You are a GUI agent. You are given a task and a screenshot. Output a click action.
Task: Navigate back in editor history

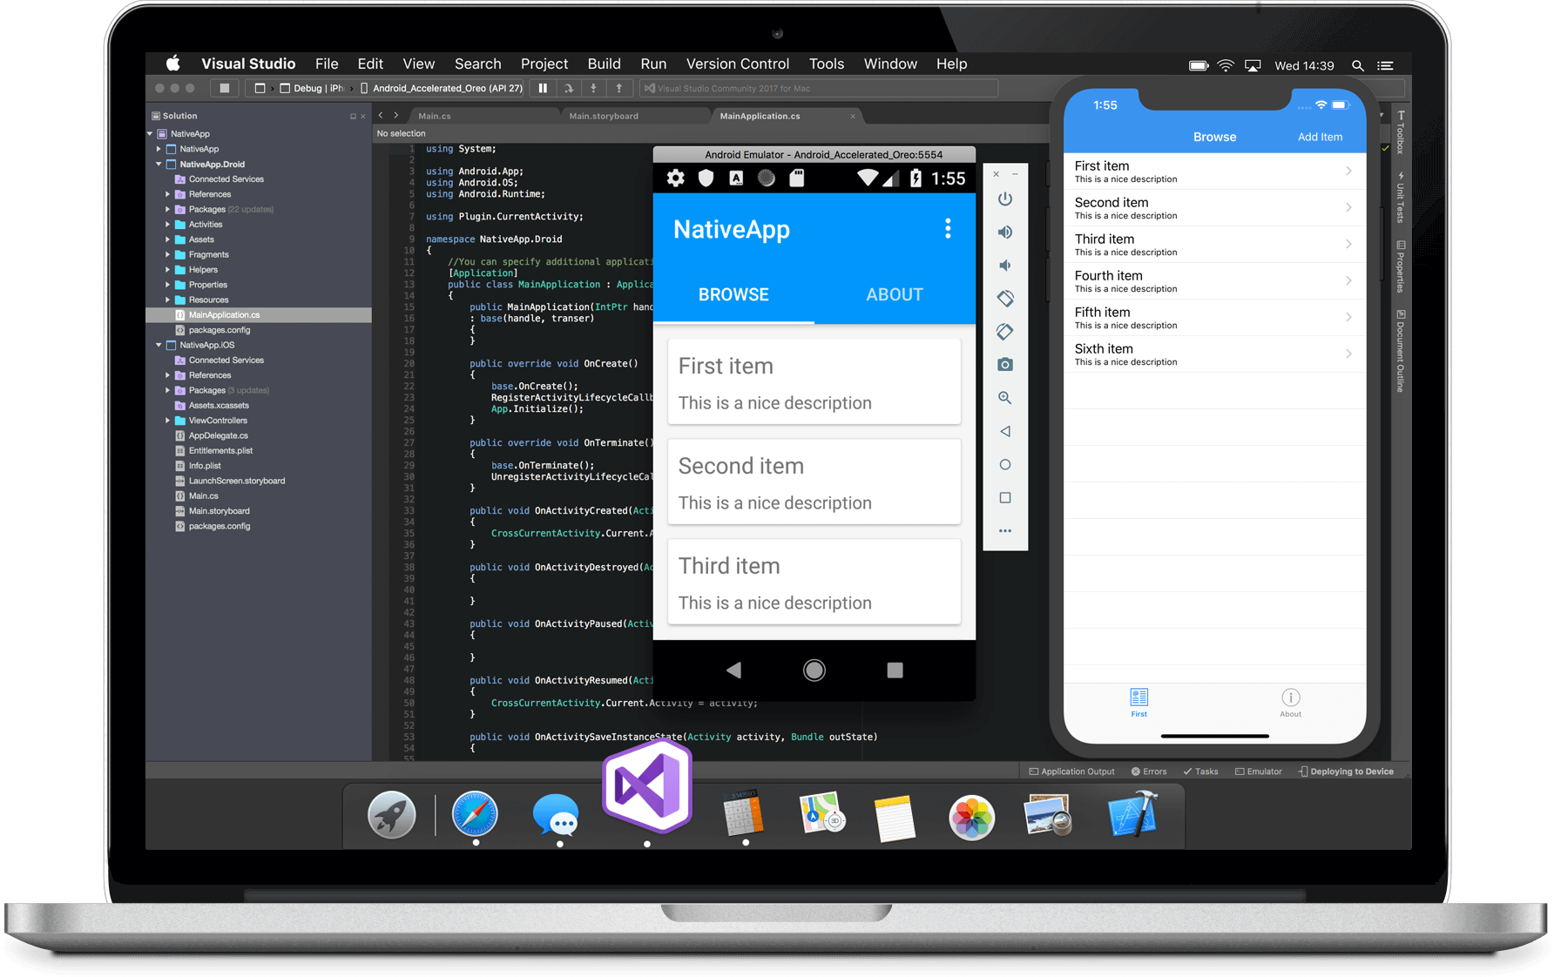pyautogui.click(x=381, y=115)
